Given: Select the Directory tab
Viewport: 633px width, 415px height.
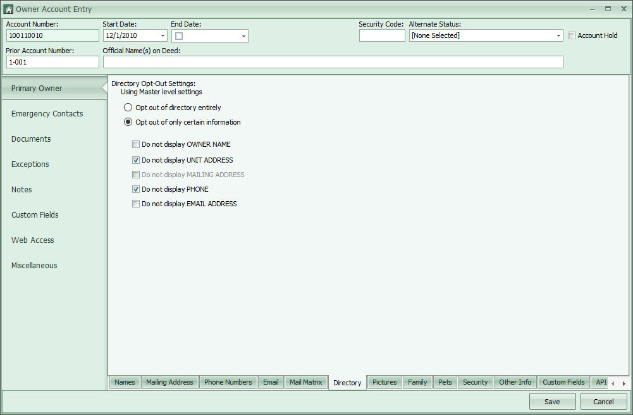Looking at the screenshot, I should (347, 382).
